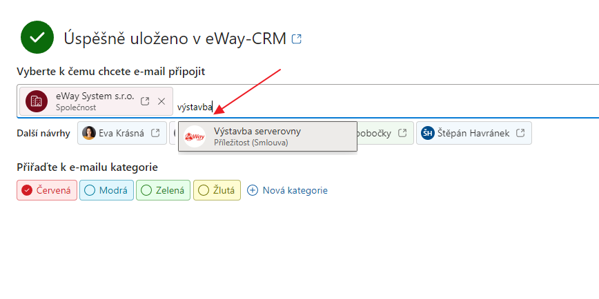Enable the Zelená category
599x299 pixels.
(163, 190)
